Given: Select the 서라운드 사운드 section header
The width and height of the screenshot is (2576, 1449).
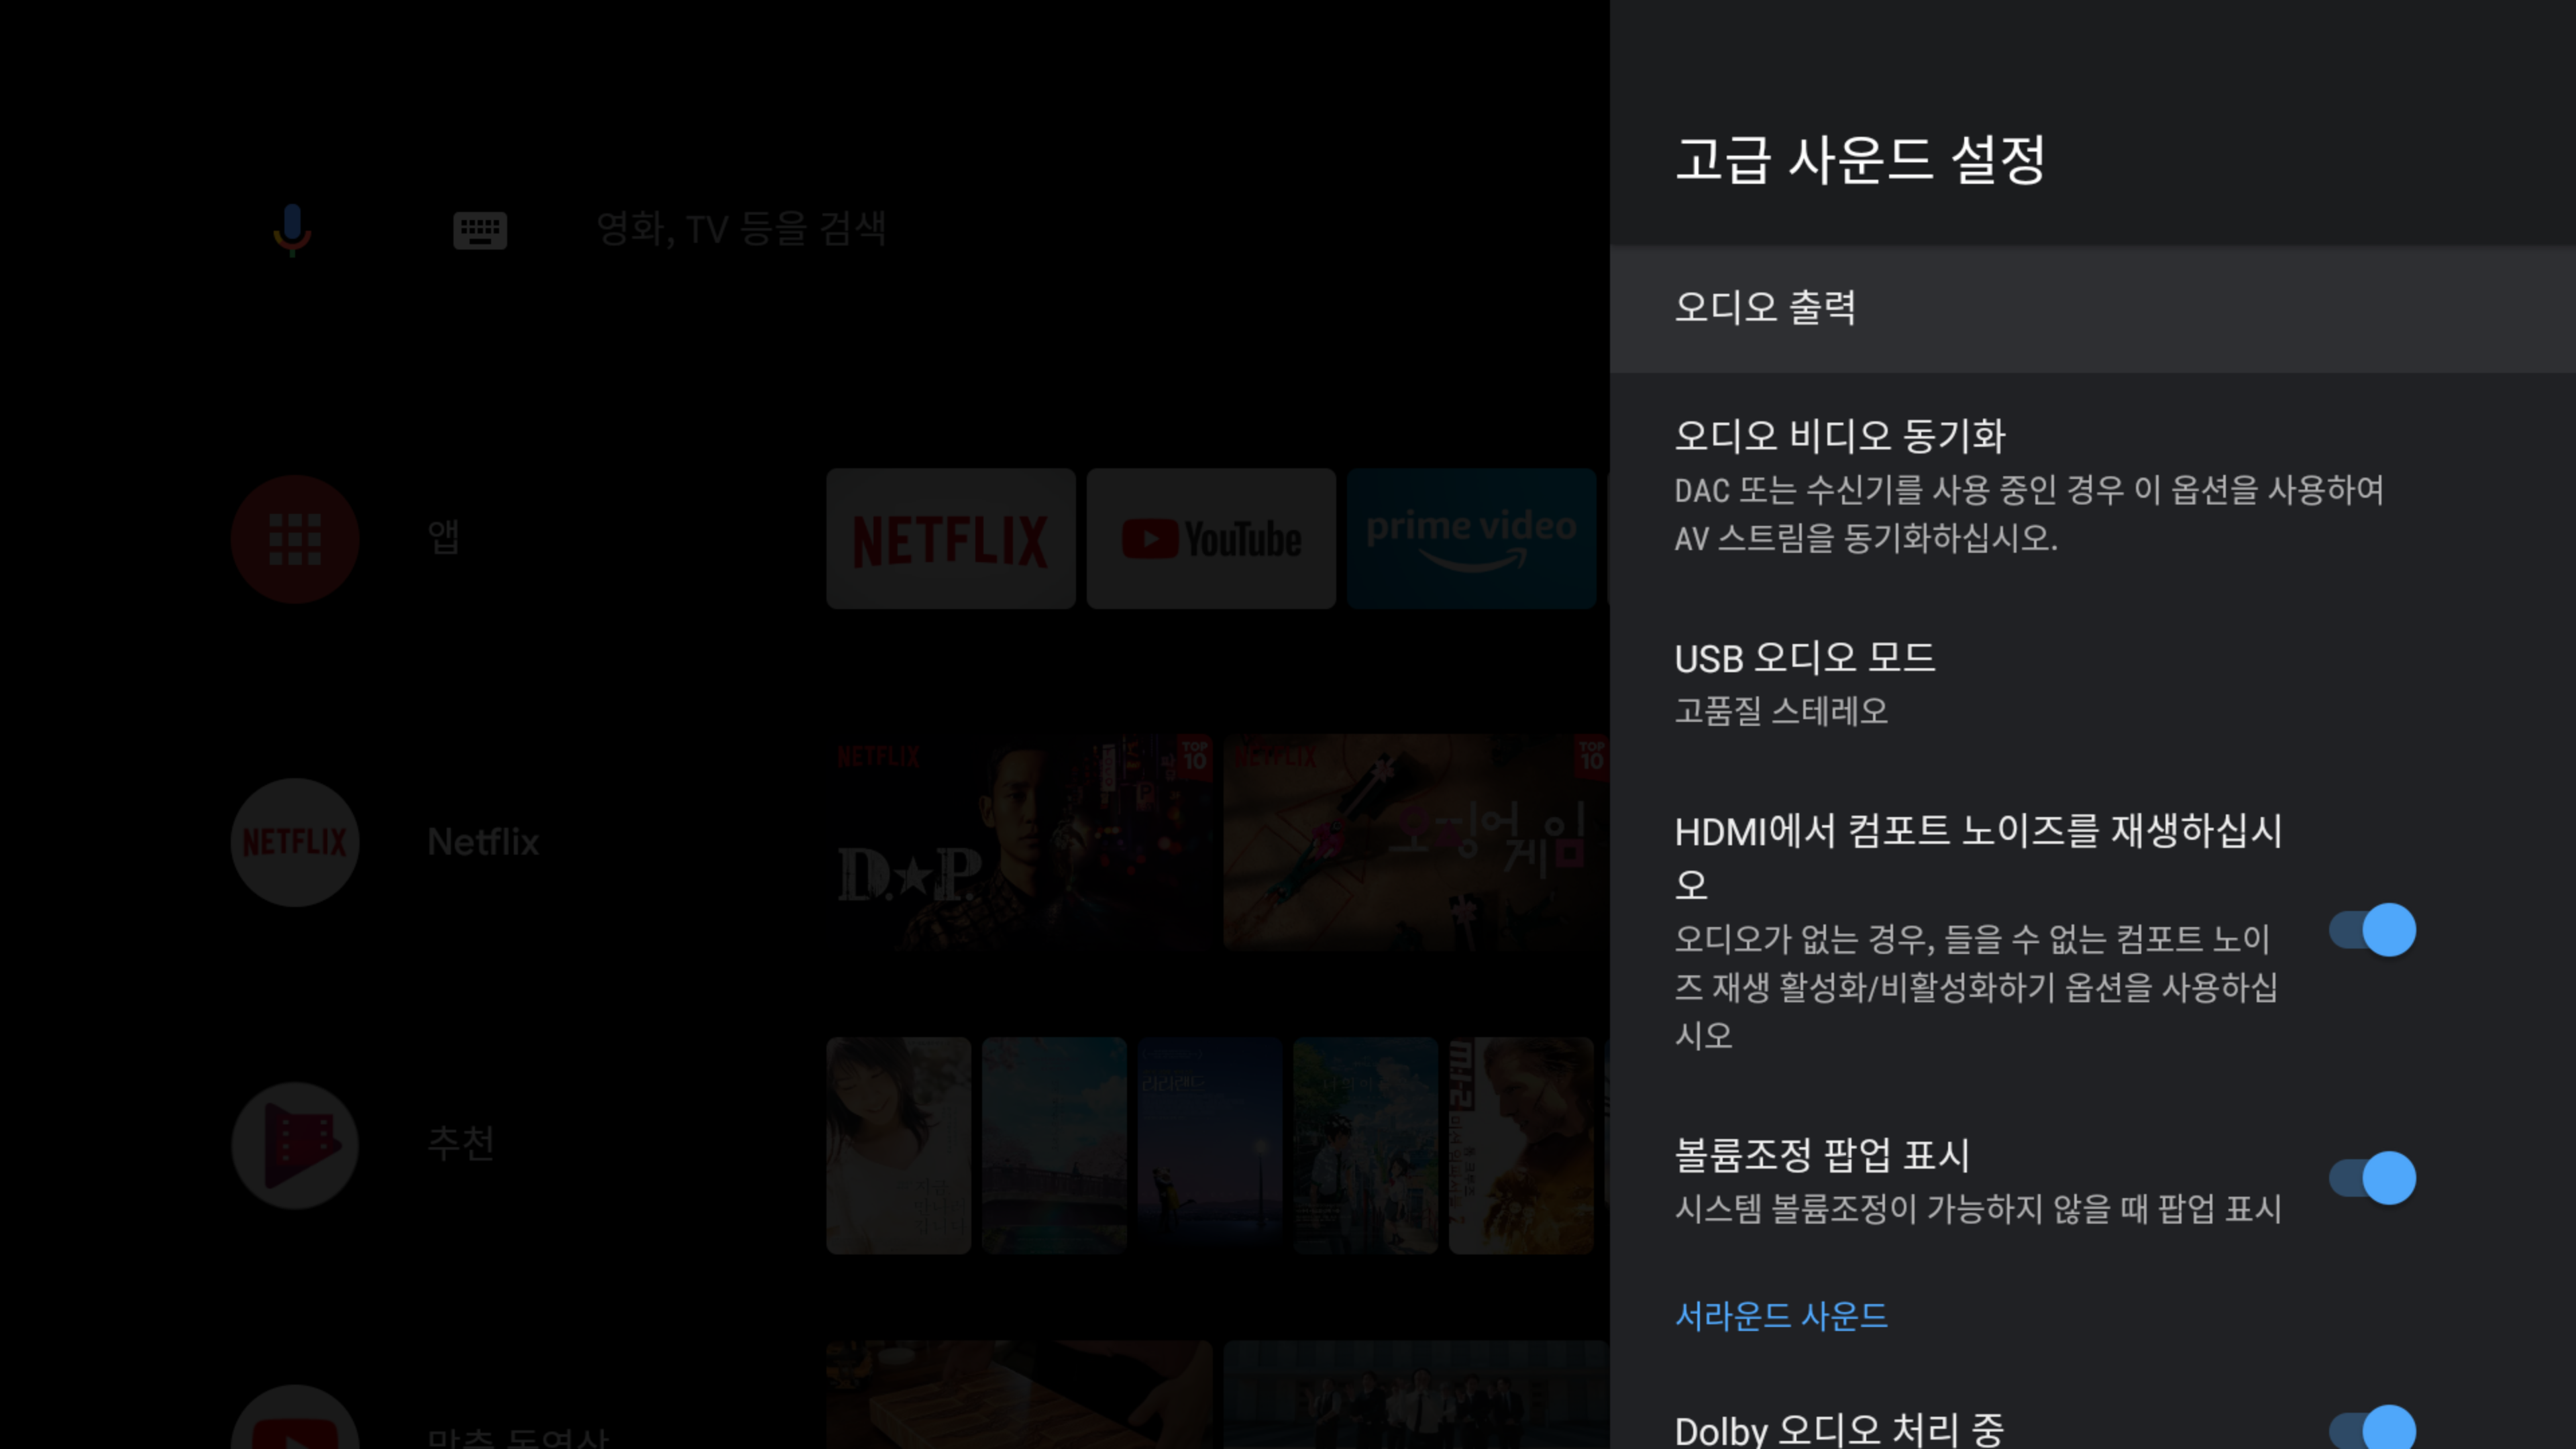Looking at the screenshot, I should tap(1781, 1316).
